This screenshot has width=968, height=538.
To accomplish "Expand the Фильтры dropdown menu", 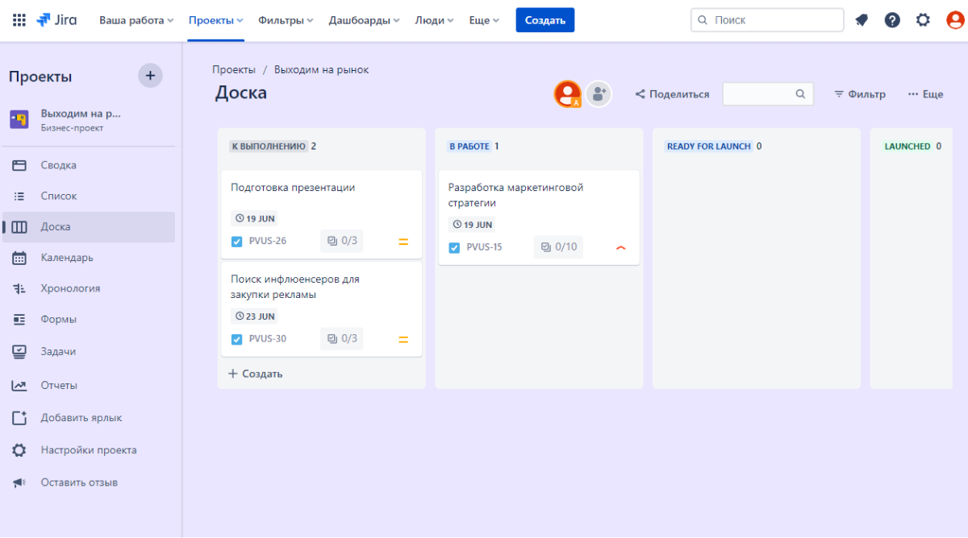I will (x=286, y=20).
